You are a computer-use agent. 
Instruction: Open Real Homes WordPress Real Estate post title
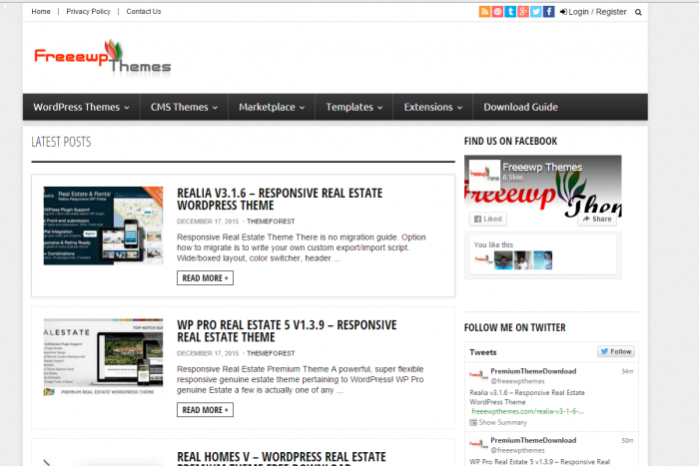click(x=282, y=458)
